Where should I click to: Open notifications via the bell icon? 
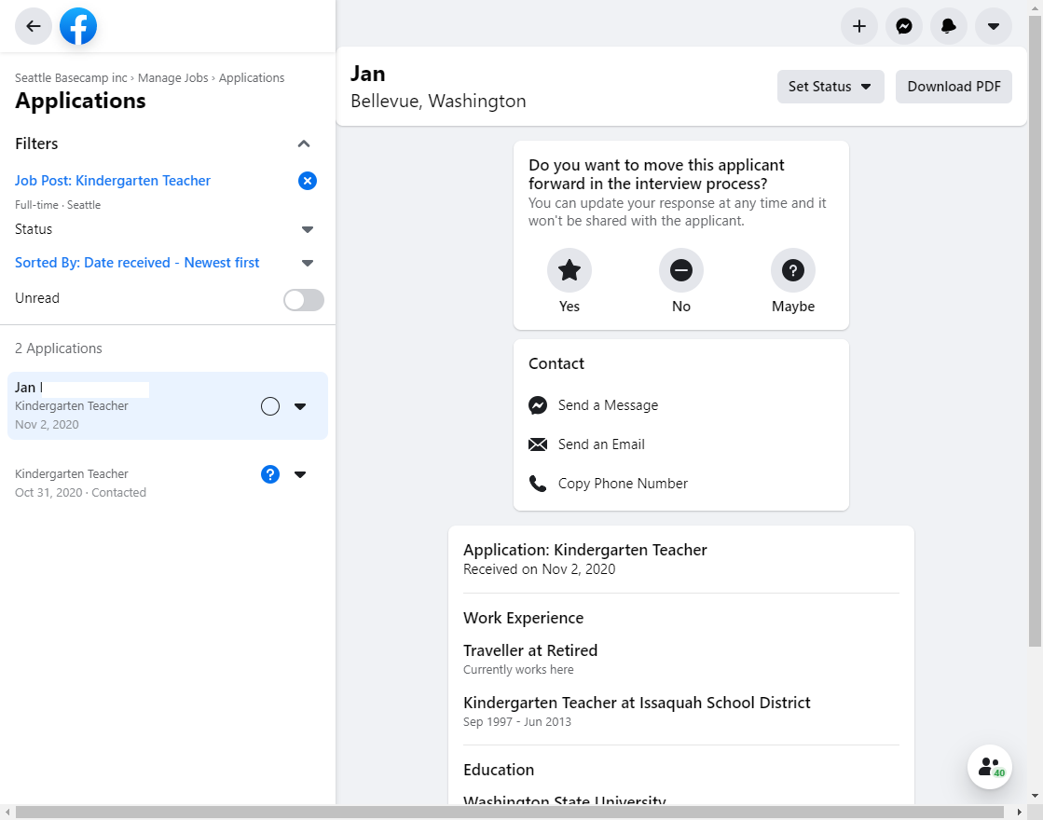948,26
